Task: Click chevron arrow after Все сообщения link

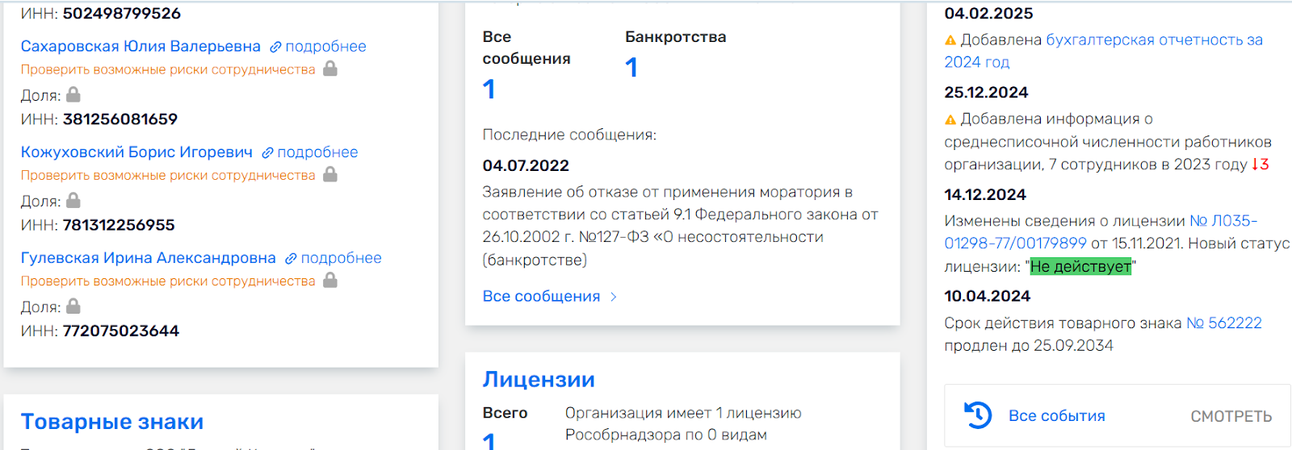Action: 614,297
